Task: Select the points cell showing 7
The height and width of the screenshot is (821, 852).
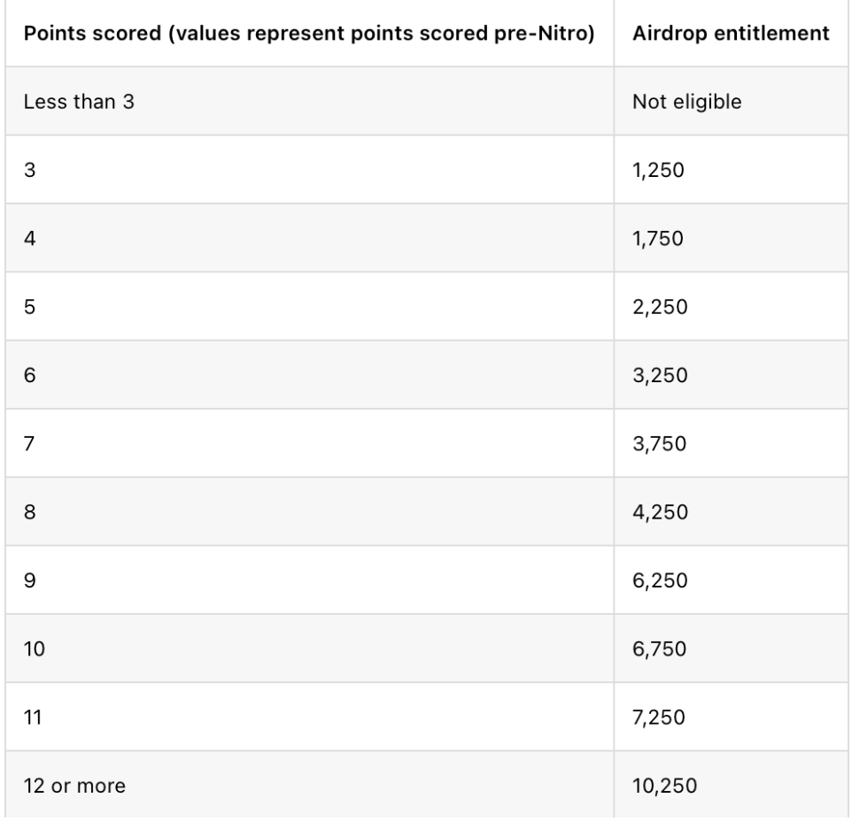Action: click(x=28, y=443)
